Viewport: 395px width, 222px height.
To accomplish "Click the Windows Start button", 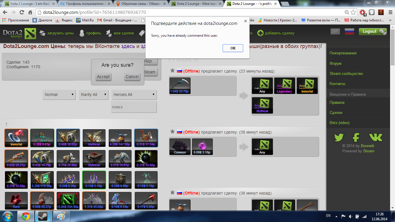I will pyautogui.click(x=8, y=216).
